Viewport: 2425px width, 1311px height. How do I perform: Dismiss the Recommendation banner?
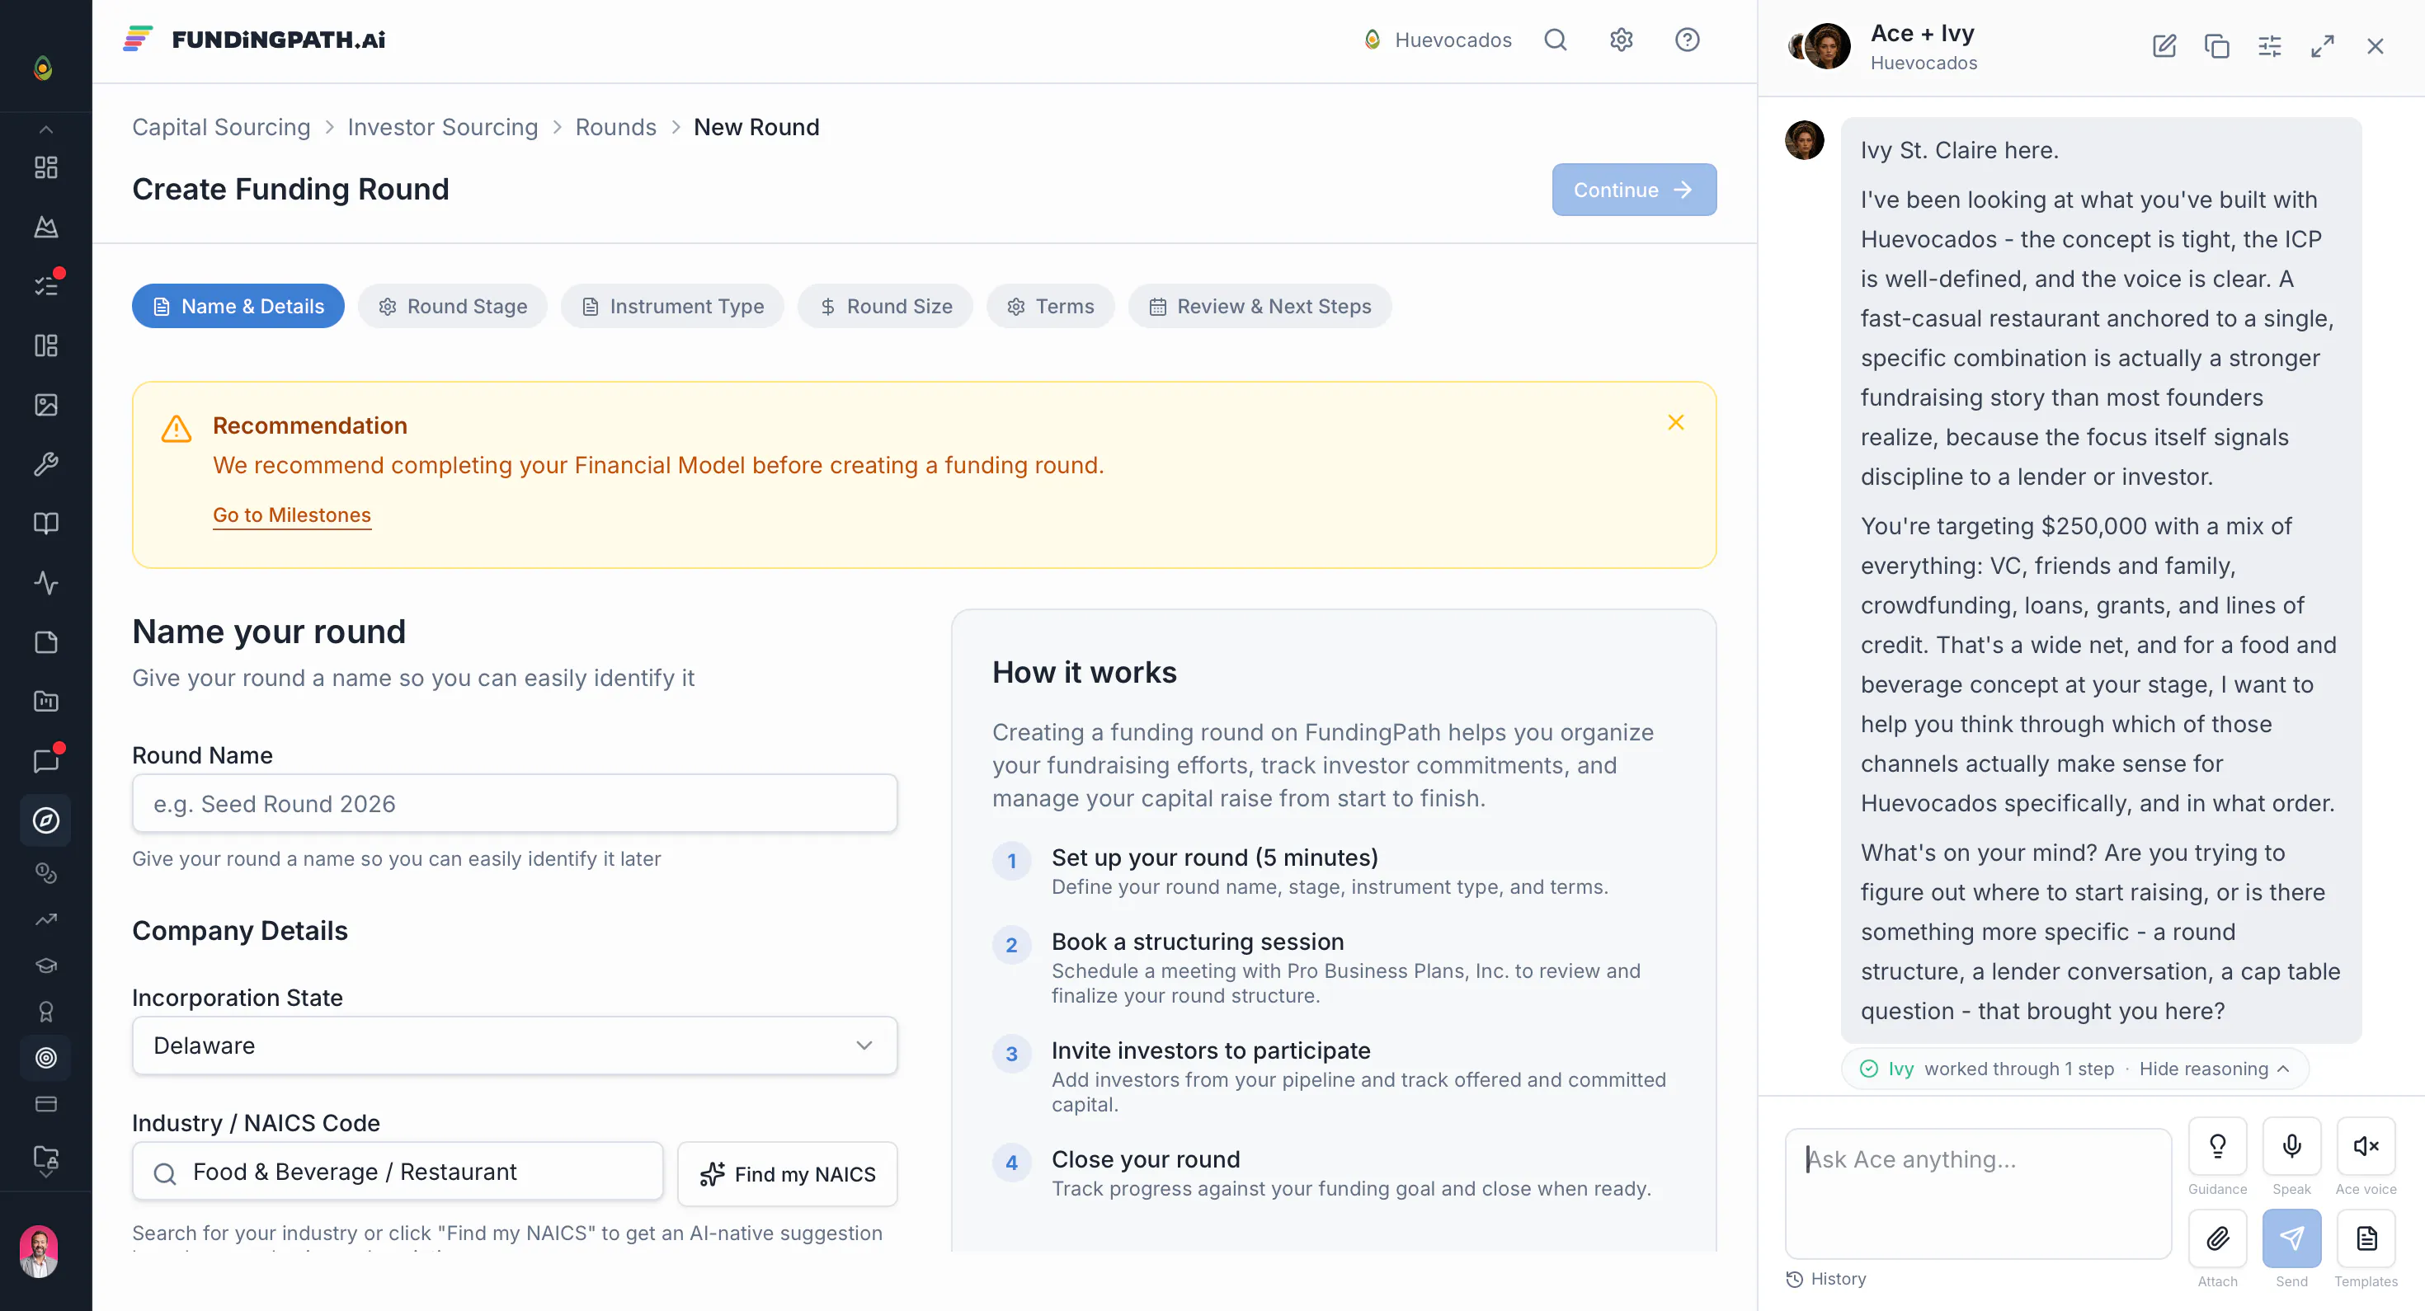coord(1676,422)
